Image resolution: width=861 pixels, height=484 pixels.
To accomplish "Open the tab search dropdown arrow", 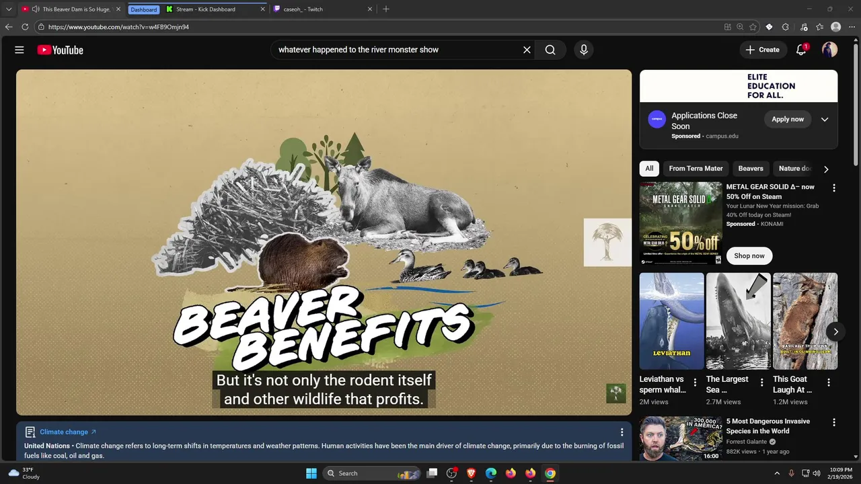I will 9,9.
